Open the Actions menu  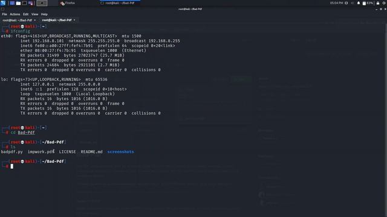pyautogui.click(x=15, y=14)
